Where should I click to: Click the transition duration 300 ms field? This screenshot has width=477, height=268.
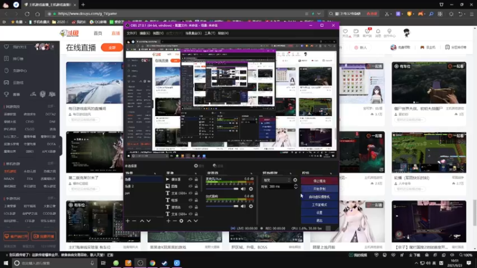tap(280, 186)
